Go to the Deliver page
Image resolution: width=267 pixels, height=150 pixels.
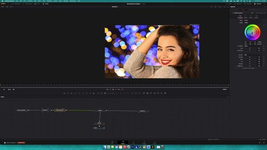click(155, 142)
